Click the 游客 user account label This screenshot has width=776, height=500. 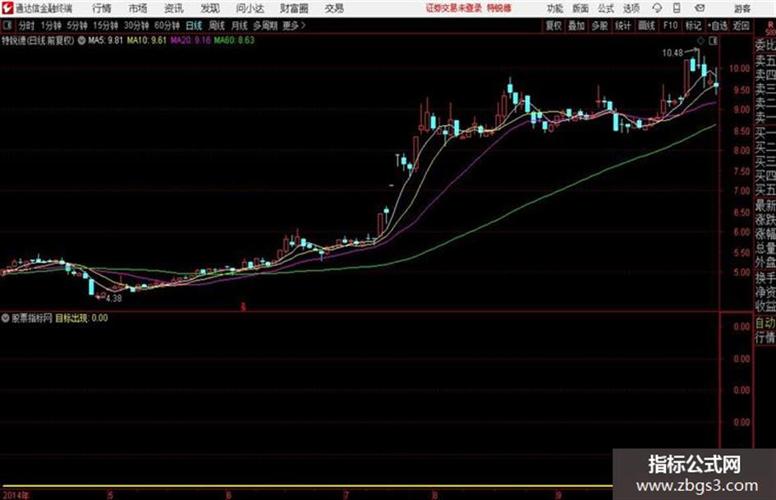click(742, 8)
